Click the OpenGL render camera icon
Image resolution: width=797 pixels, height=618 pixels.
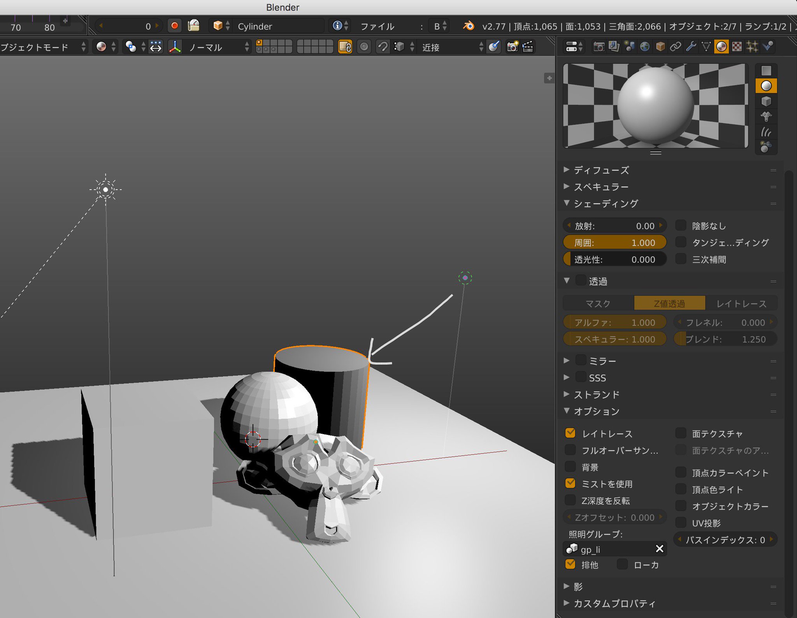(512, 47)
